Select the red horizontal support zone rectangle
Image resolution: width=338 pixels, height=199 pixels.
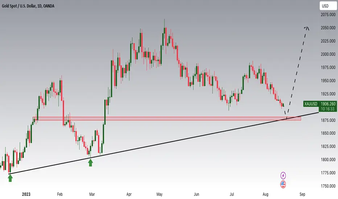click(x=166, y=119)
